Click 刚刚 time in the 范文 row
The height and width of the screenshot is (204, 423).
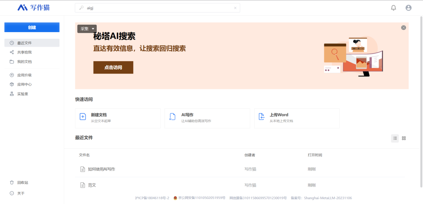(x=312, y=185)
